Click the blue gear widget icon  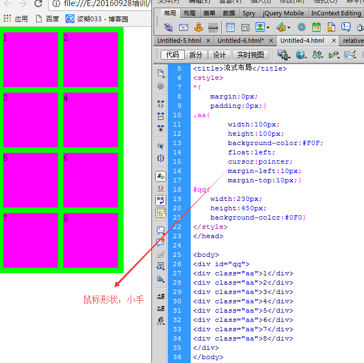tap(301, 27)
